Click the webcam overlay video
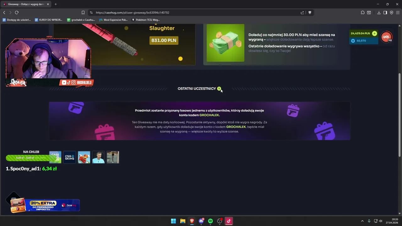Screen dimensions: 402x226 coord(48,59)
